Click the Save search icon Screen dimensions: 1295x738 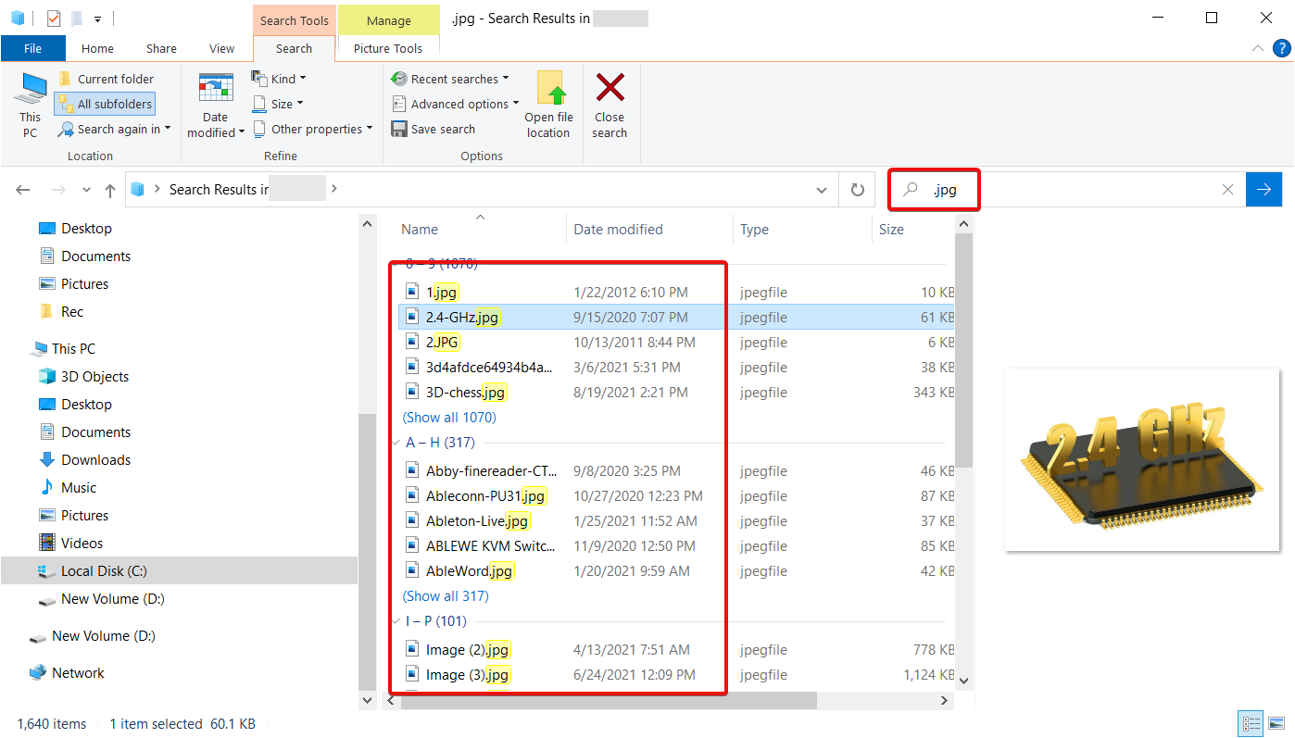pos(399,130)
